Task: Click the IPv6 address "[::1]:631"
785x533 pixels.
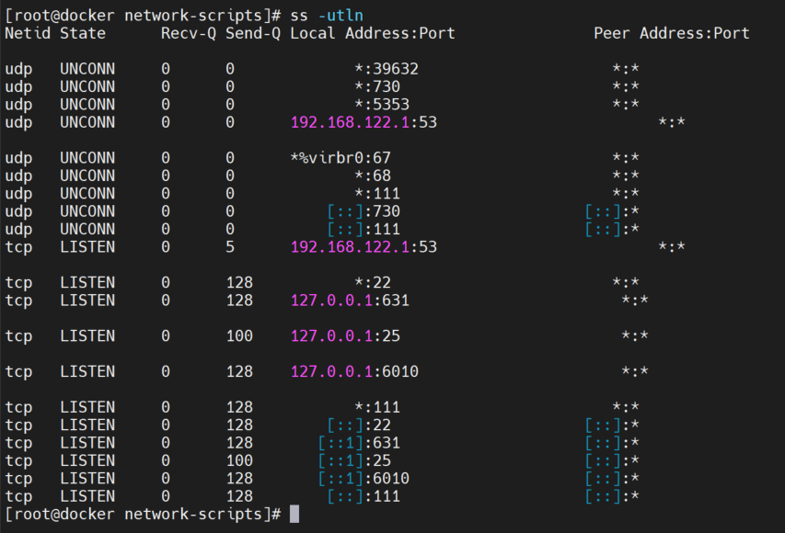Action: point(359,443)
